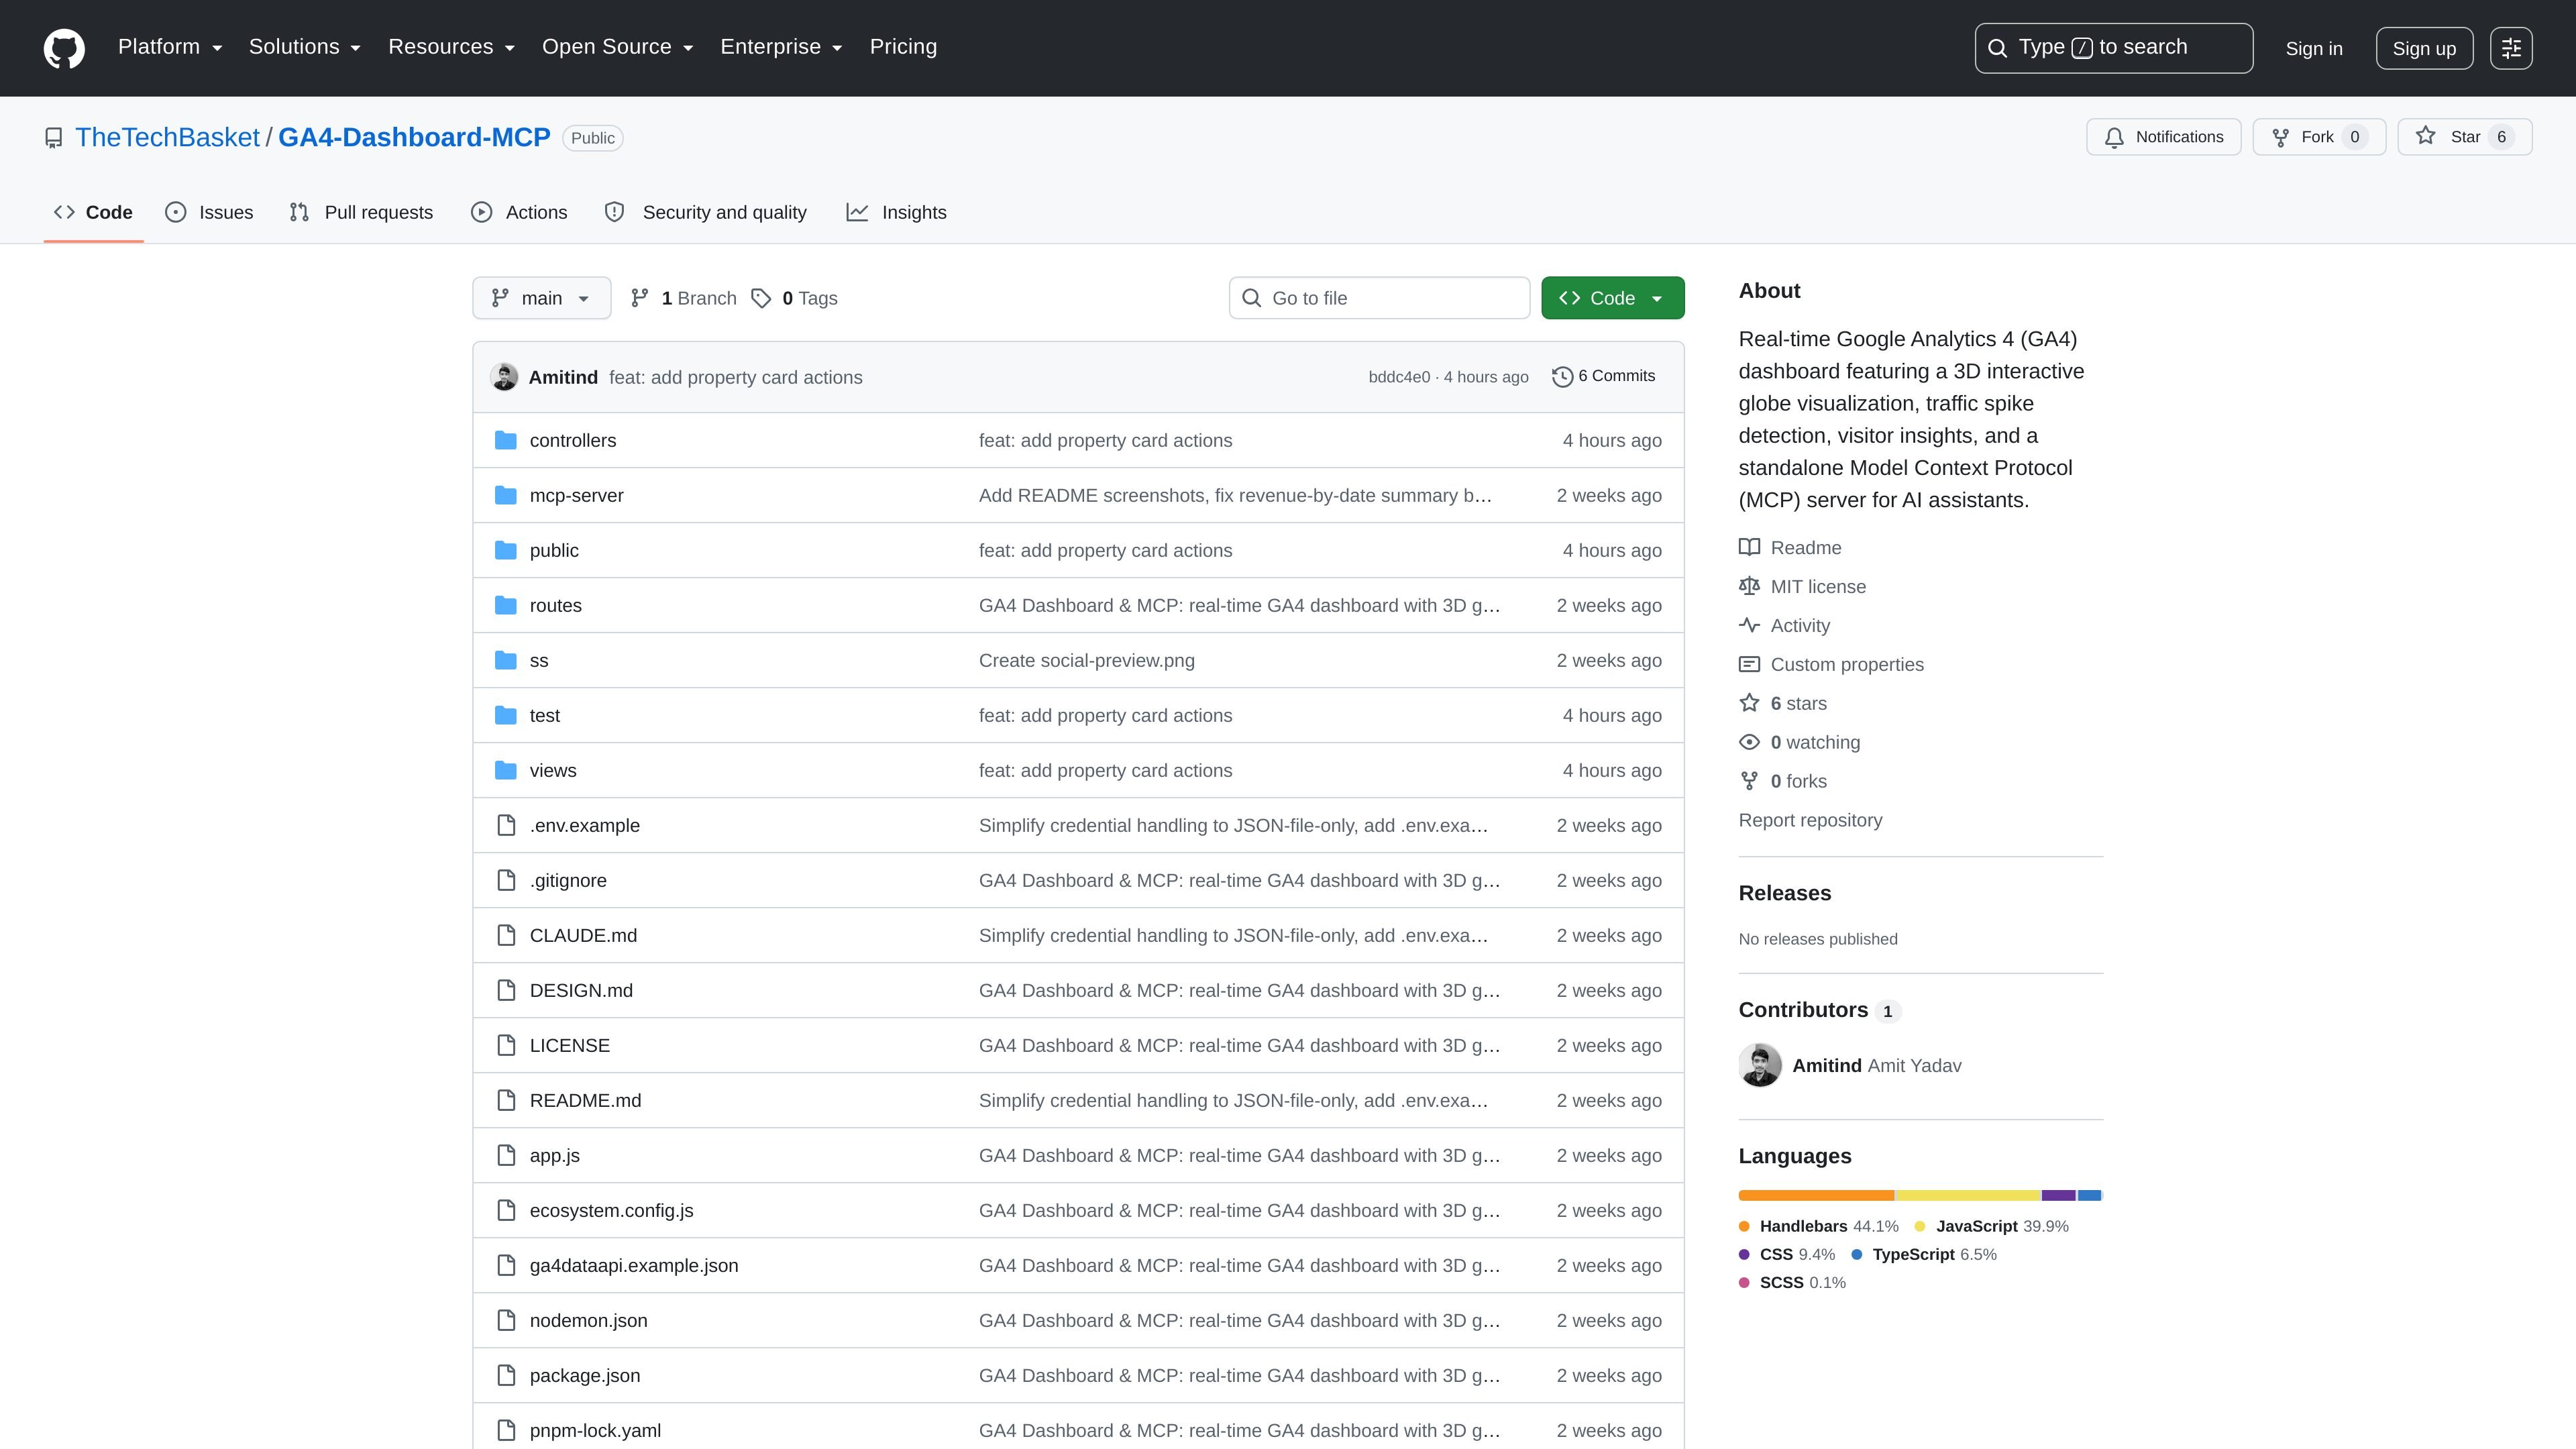Viewport: 2576px width, 1449px height.
Task: Click the Readme book icon in About
Action: pos(1749,547)
